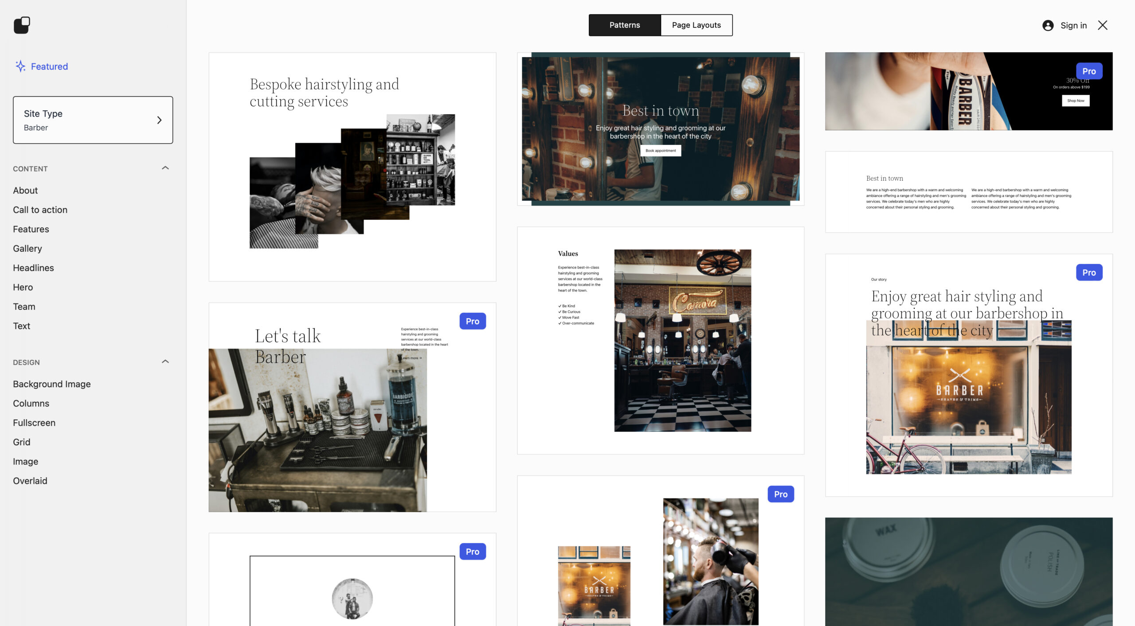Select the Hero category
1135x626 pixels.
(x=23, y=287)
